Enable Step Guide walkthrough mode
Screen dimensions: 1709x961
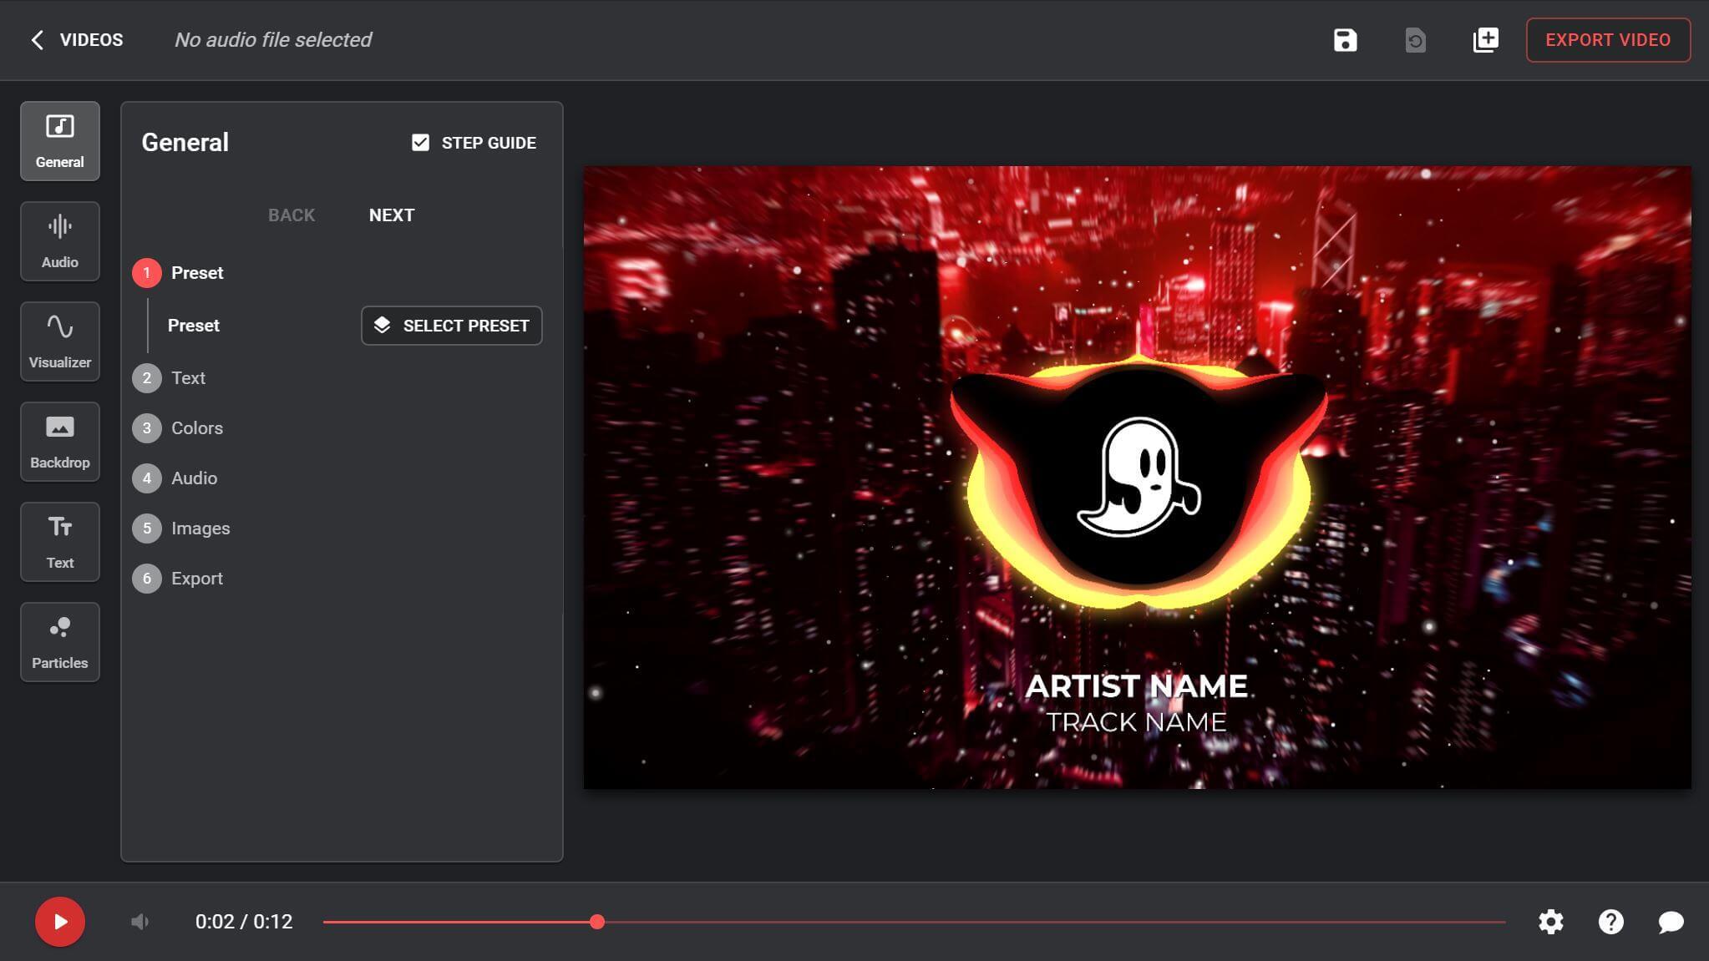click(420, 142)
